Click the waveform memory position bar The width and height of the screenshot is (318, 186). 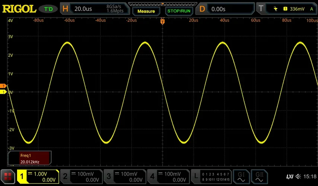(x=162, y=4)
